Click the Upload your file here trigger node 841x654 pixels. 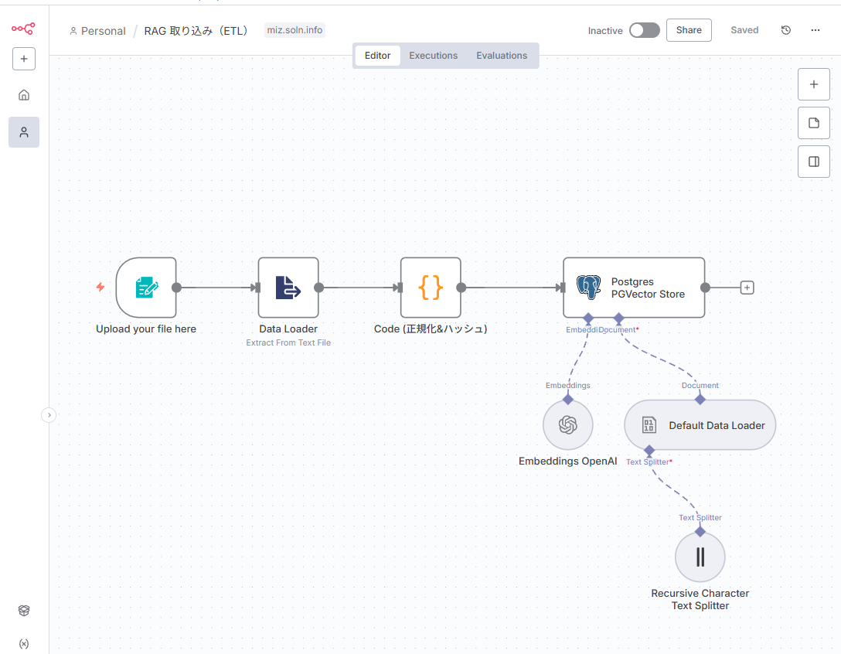click(146, 288)
